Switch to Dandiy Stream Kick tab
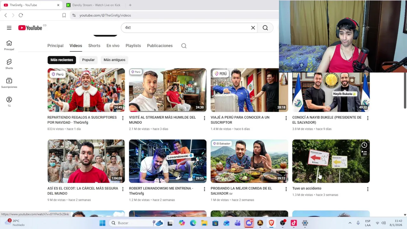The width and height of the screenshot is (407, 229). coord(94,5)
